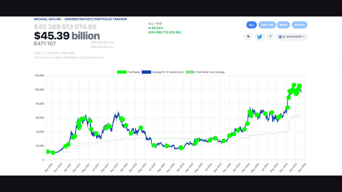The width and height of the screenshot is (342, 192).
Task: Click the blue market price color swatch
Action: [146, 72]
